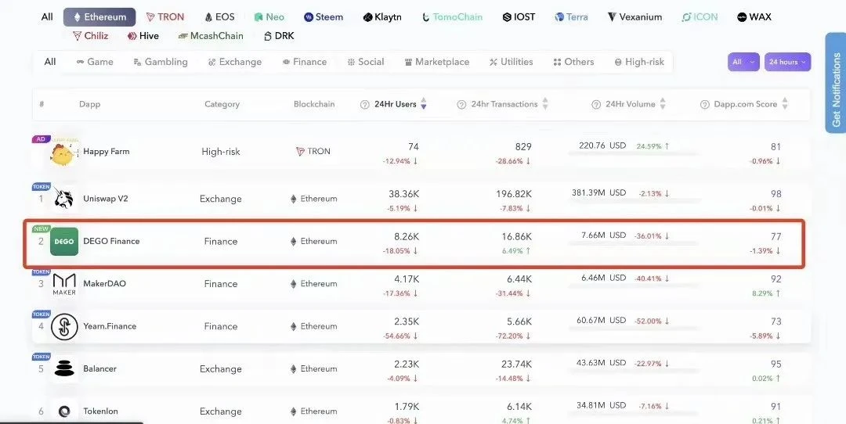This screenshot has width=846, height=424.
Task: Click help icon beside 24Hr Volume
Action: 595,105
